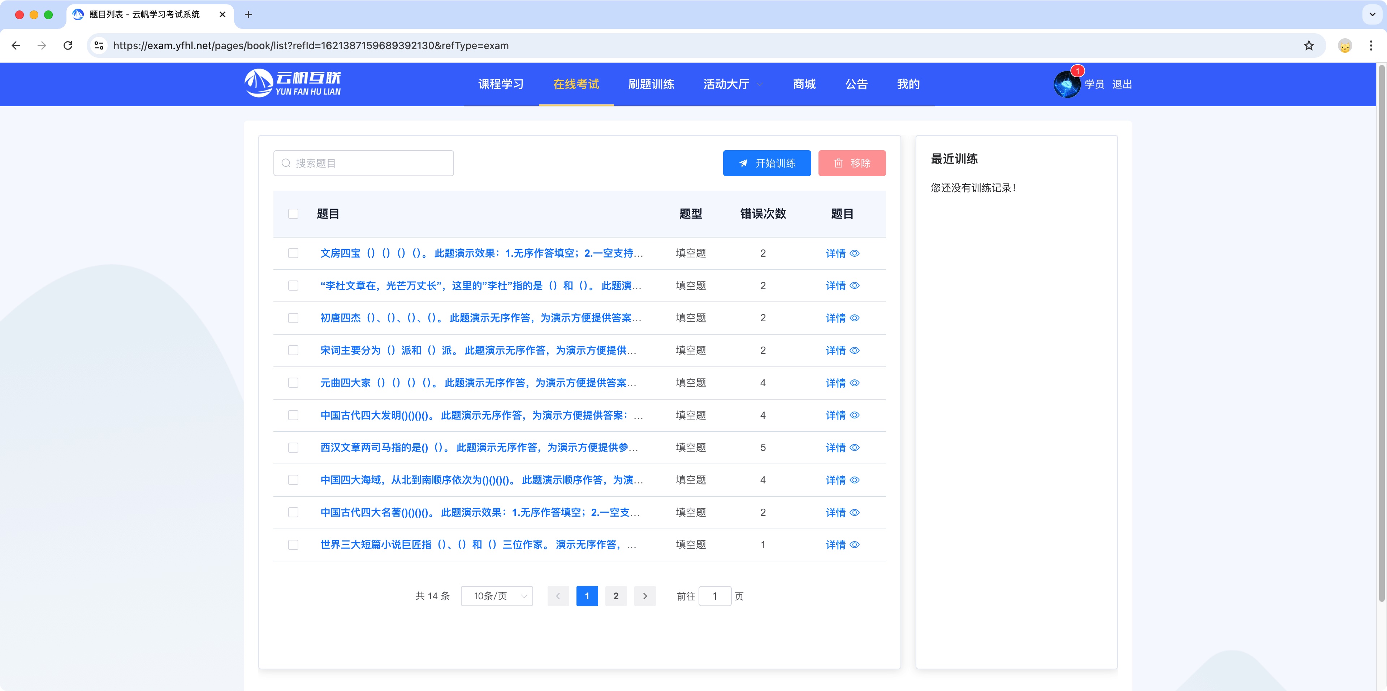Open the 课程学习 nav item
Viewport: 1387px width, 691px height.
tap(501, 84)
